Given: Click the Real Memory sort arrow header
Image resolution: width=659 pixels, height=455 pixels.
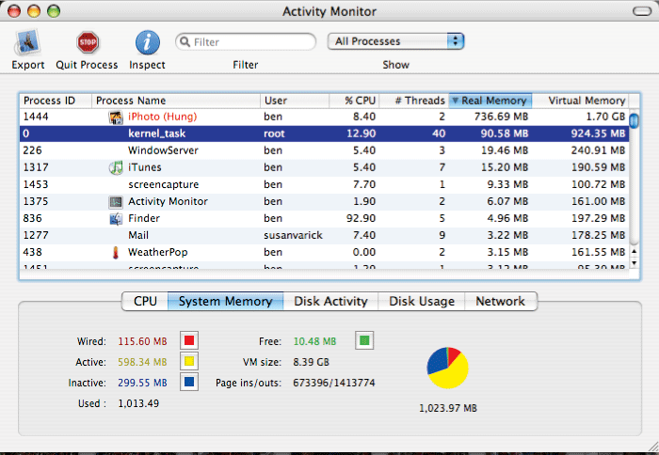Looking at the screenshot, I should tap(490, 101).
